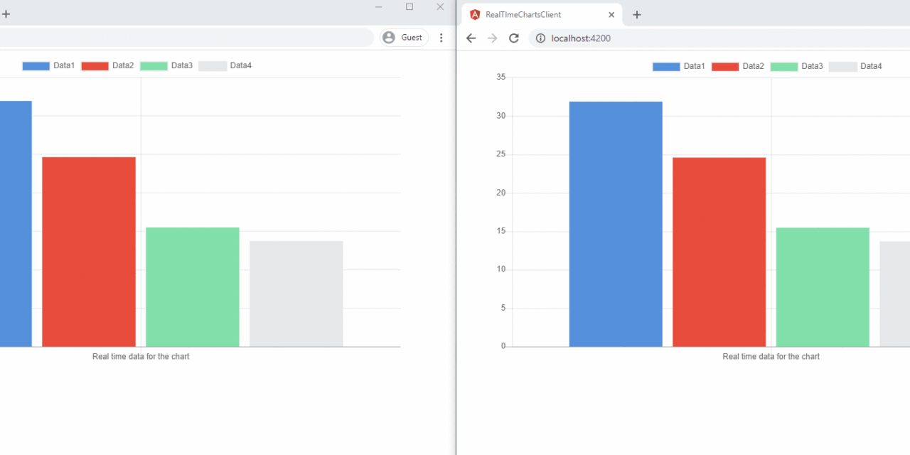Click the site information icon beside localhost
910x455 pixels.
coord(540,38)
